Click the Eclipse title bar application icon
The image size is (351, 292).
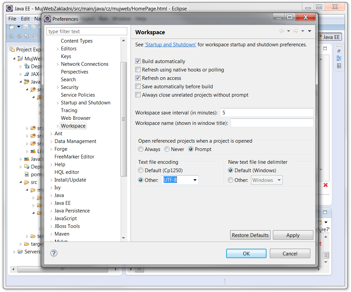pyautogui.click(x=9, y=8)
